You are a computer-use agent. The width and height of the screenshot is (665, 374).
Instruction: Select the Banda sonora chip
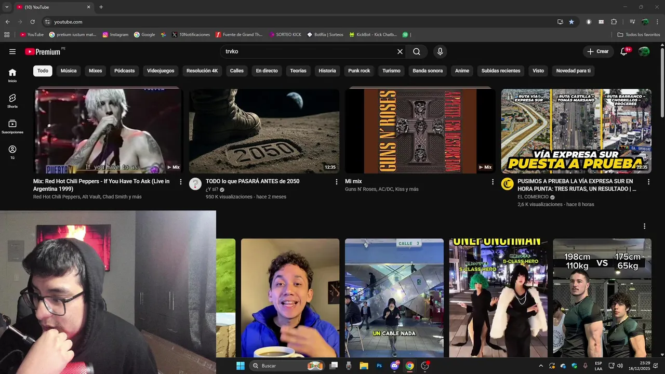[428, 71]
